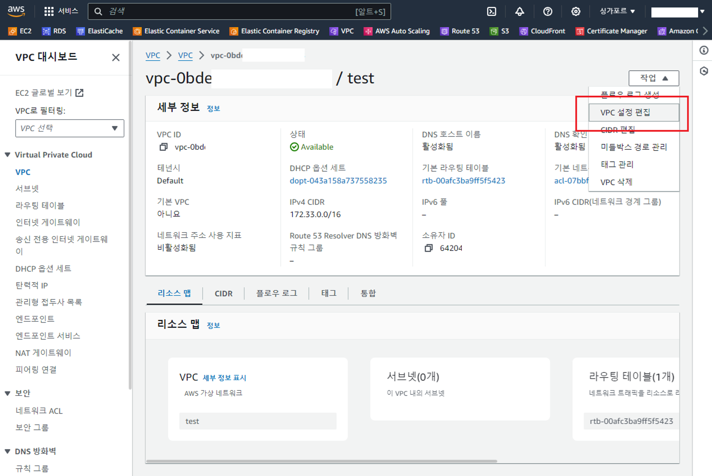Viewport: 712px width, 476px height.
Task: Collapse the Virtual Private Cloud section
Action: 8,155
